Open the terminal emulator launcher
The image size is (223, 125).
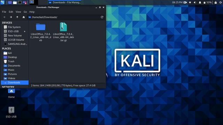pos(20,2)
